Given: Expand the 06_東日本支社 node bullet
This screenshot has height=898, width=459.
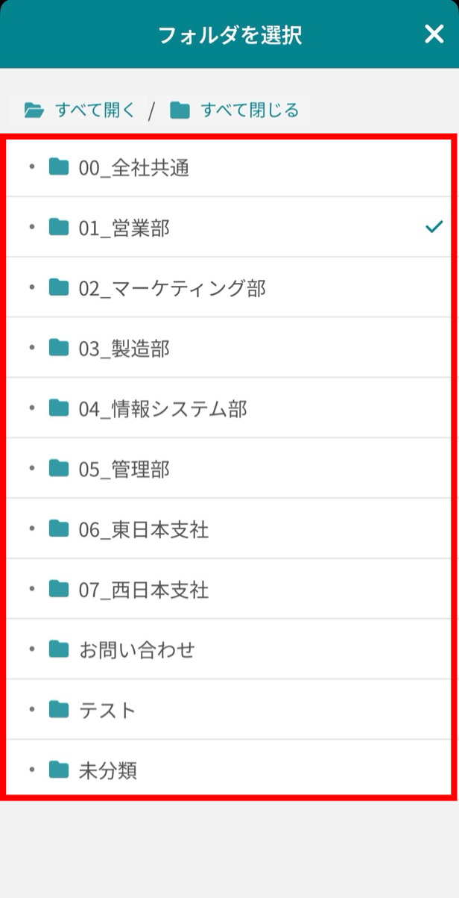Looking at the screenshot, I should pos(30,529).
